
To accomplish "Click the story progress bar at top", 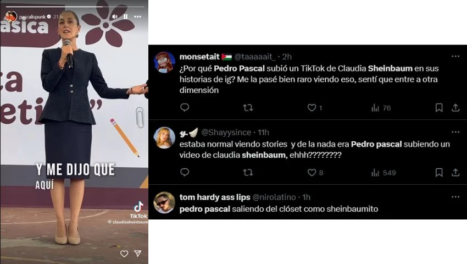I will (75, 7).
